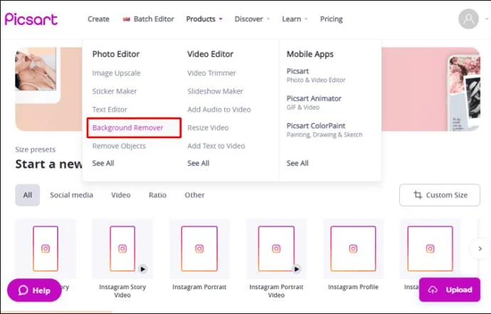Go to the Pricing page
The width and height of the screenshot is (491, 314).
click(332, 19)
